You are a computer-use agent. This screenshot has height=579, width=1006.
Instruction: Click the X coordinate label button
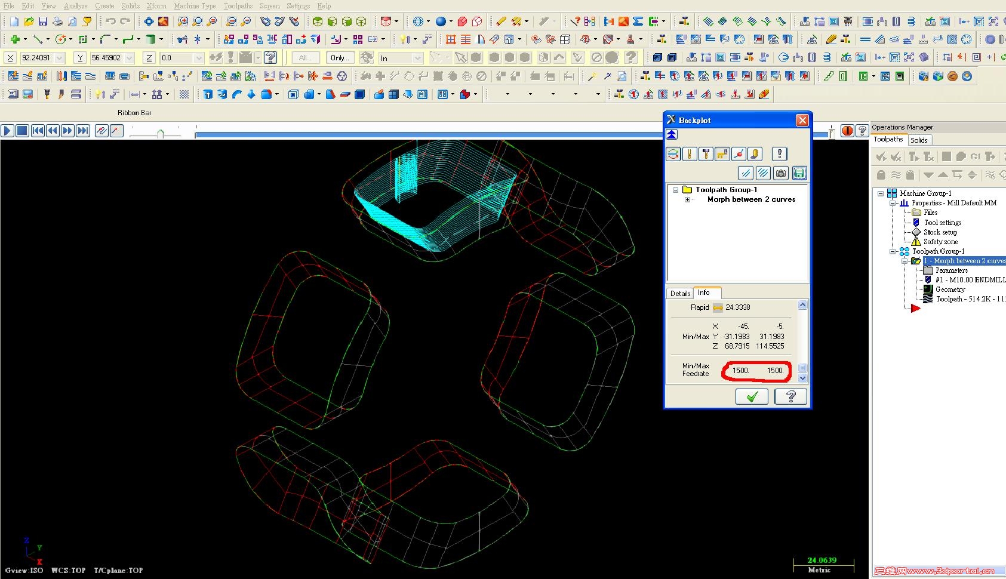pos(10,58)
